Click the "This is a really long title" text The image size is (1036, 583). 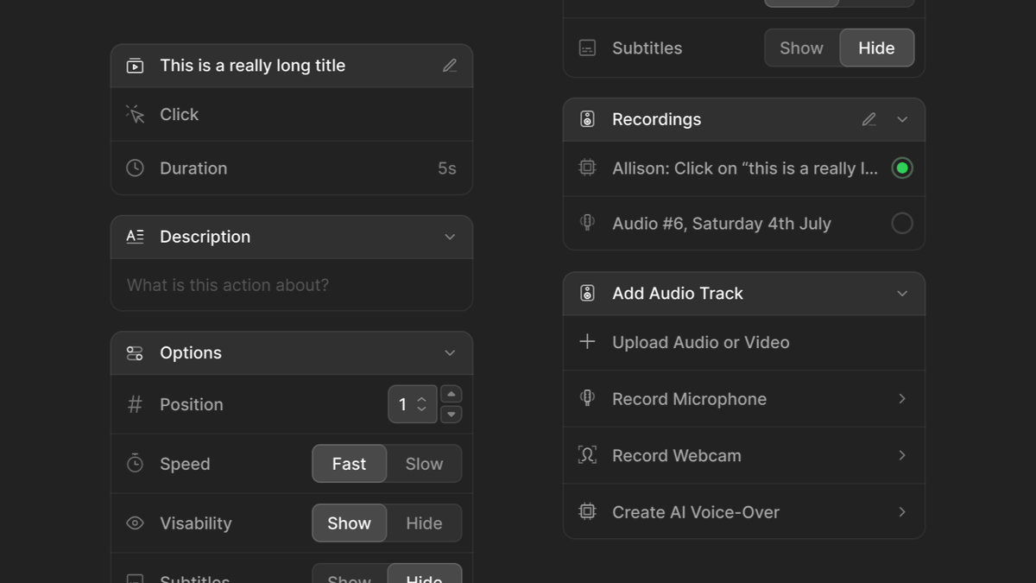pos(253,66)
